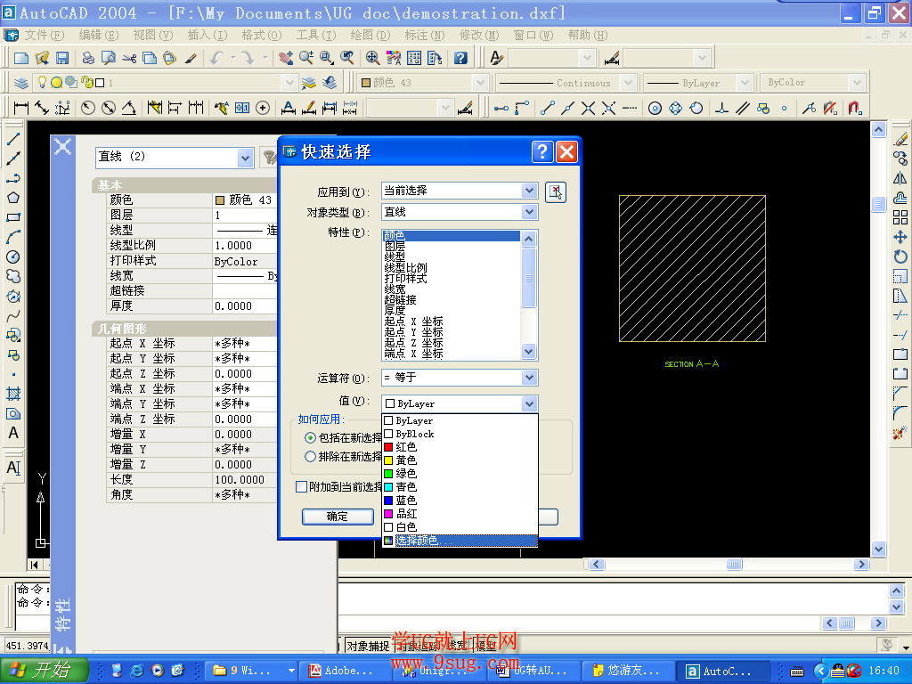Open the 视图(V) menu
The height and width of the screenshot is (684, 912).
153,35
